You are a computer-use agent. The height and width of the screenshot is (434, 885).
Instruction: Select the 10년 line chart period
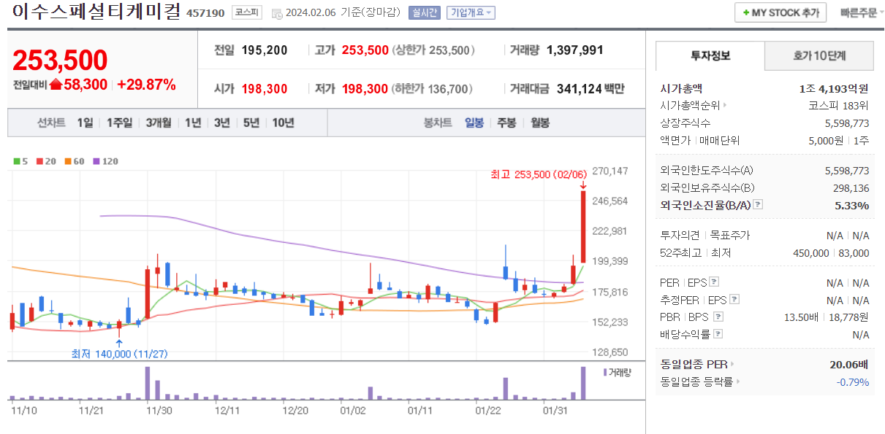(x=283, y=123)
